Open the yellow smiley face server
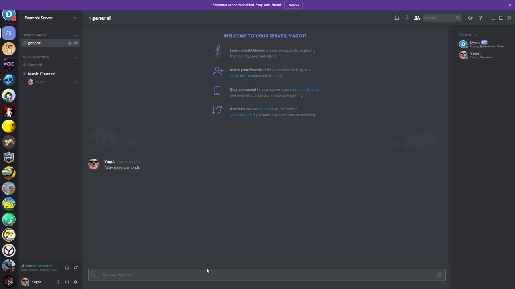This screenshot has width=515, height=289. click(x=9, y=126)
